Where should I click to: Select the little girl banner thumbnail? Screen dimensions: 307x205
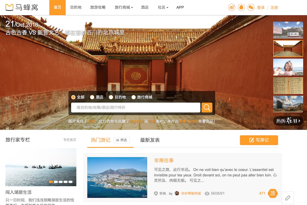pos(288,67)
